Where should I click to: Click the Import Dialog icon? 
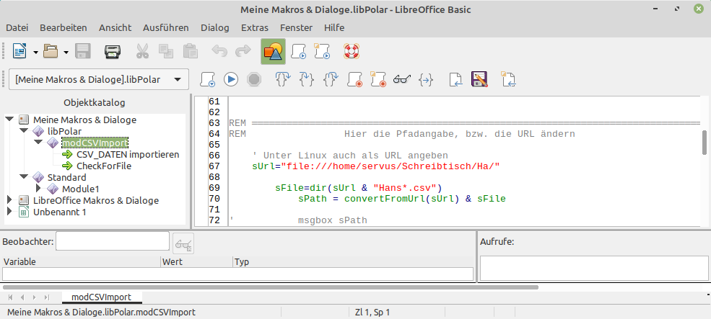click(x=508, y=80)
